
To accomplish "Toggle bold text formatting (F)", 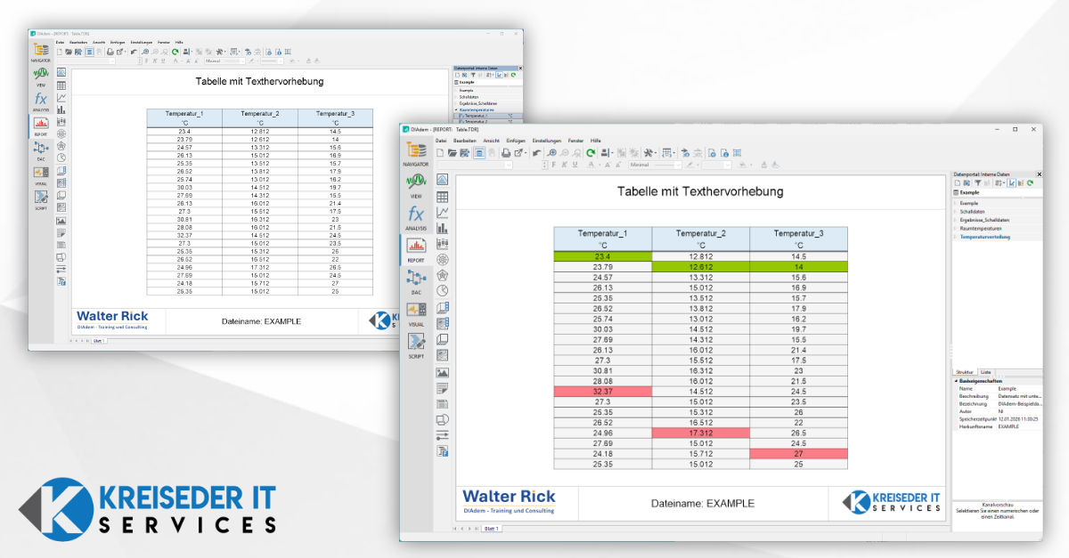I will 552,165.
